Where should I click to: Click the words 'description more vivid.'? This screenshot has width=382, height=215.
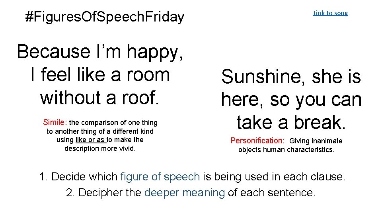click(x=100, y=149)
